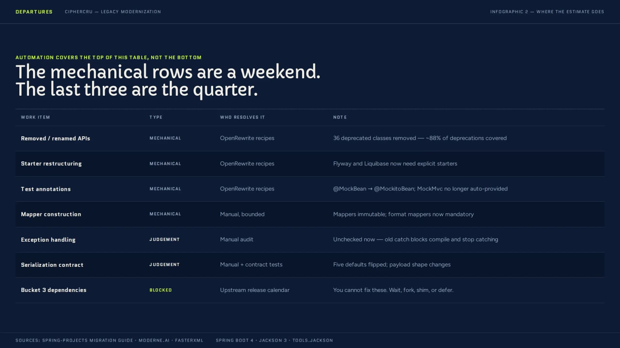Click 'OpenRewrite recipes' in Starter restructuring row
The image size is (620, 348).
[247, 164]
